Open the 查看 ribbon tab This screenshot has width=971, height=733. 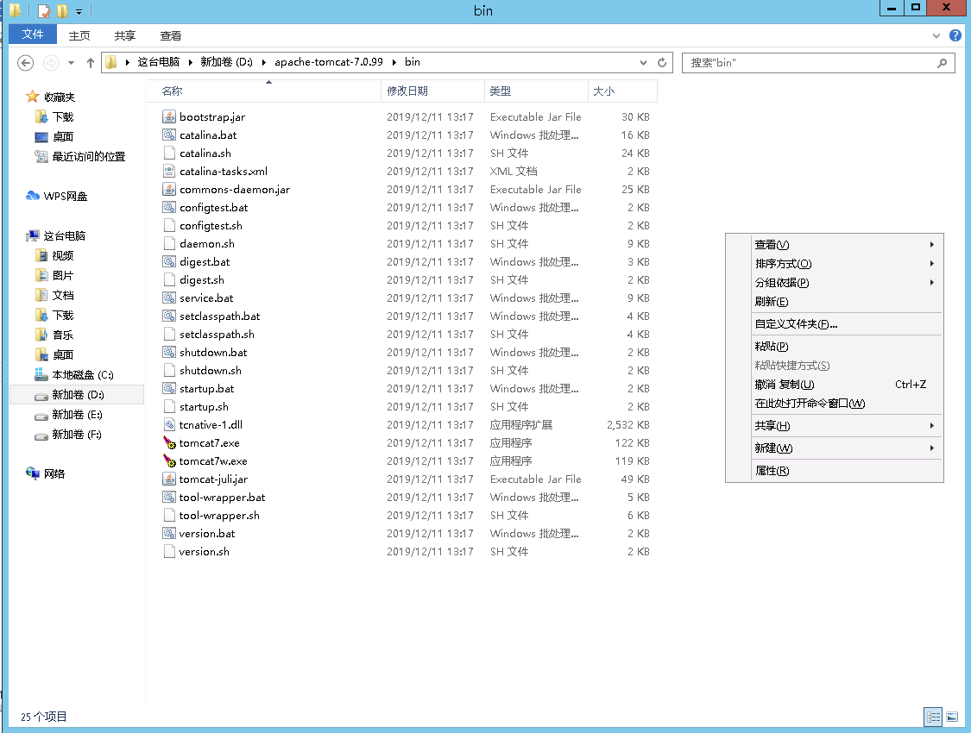(x=171, y=35)
